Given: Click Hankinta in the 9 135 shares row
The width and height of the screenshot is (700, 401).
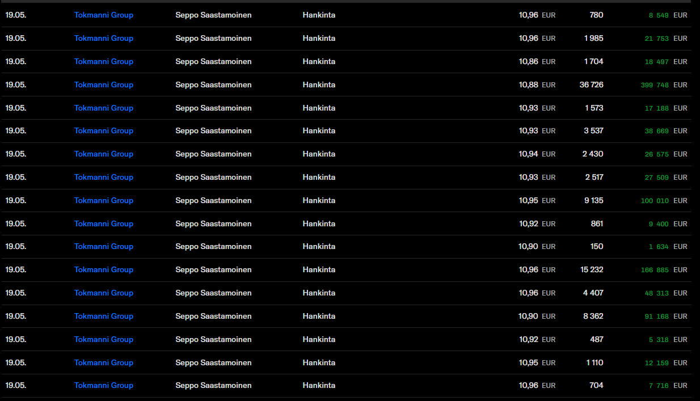Looking at the screenshot, I should pyautogui.click(x=319, y=200).
